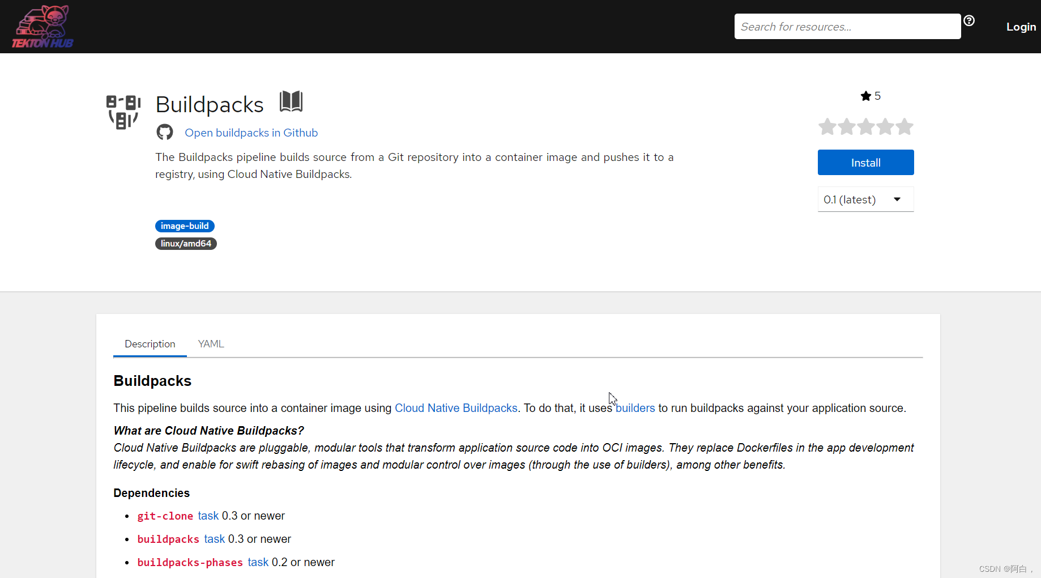Focus the Search for resources field
Screen dimensions: 1041x578
point(847,27)
